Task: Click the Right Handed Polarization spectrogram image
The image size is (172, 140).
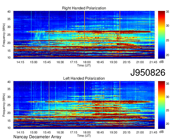Action: point(84,35)
